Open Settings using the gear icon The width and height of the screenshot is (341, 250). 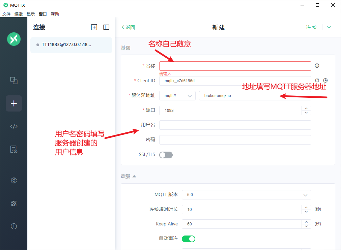coord(14,180)
